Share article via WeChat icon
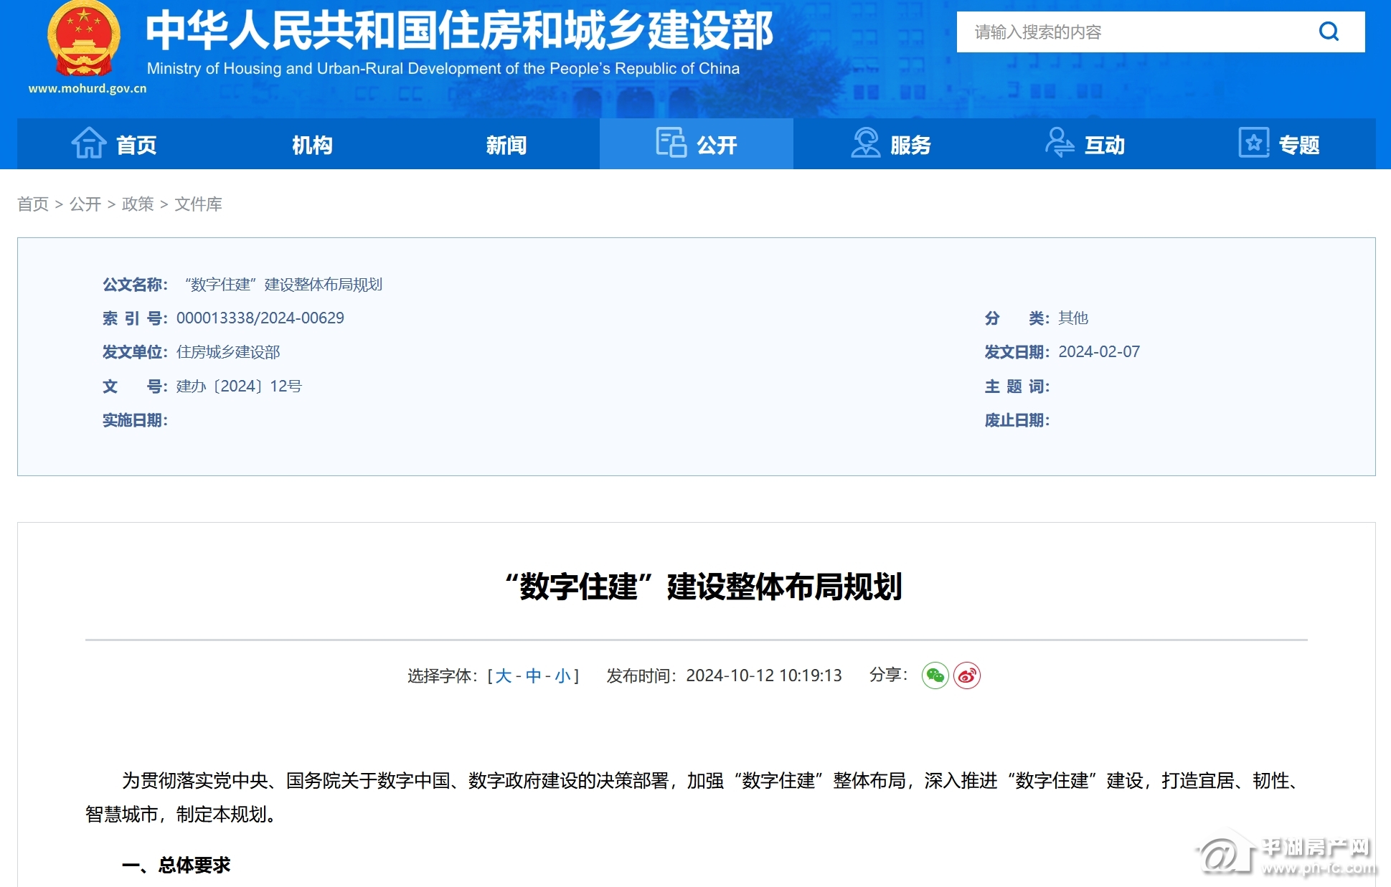 (x=935, y=675)
